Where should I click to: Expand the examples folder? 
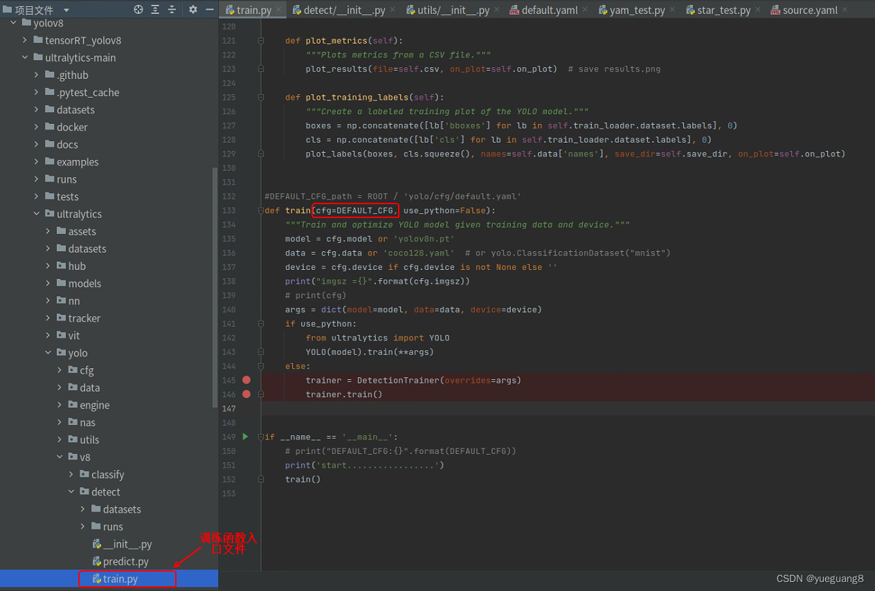point(37,162)
